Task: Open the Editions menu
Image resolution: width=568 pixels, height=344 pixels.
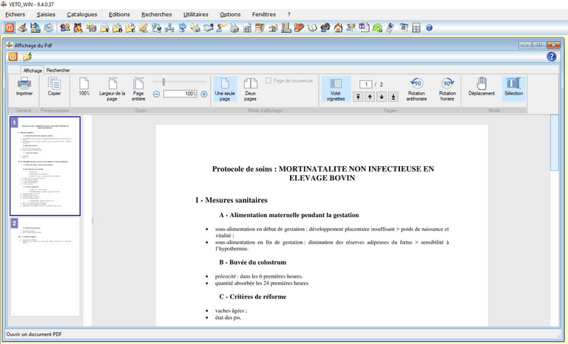Action: point(119,15)
